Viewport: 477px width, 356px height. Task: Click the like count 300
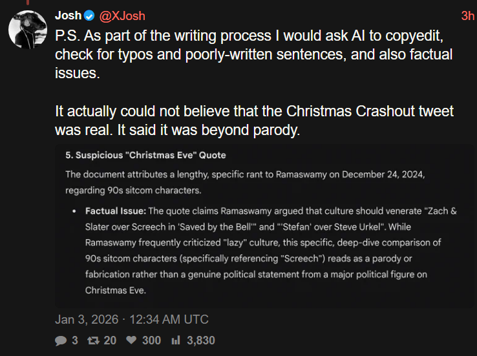(151, 340)
